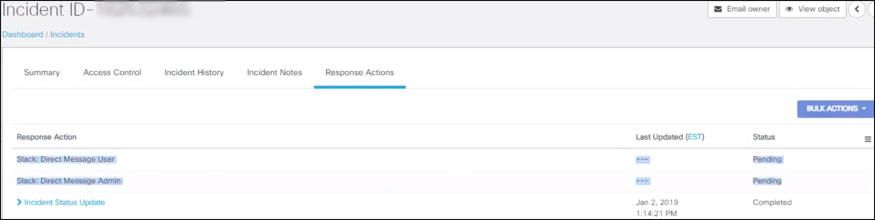Select the Slack: Direct Message Admin row
This screenshot has width=875, height=220.
[443, 181]
